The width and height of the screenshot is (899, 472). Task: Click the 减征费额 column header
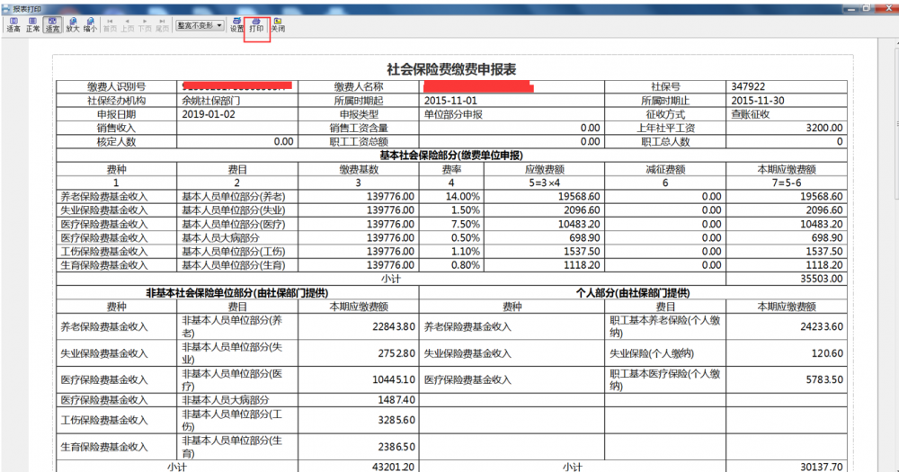[665, 169]
